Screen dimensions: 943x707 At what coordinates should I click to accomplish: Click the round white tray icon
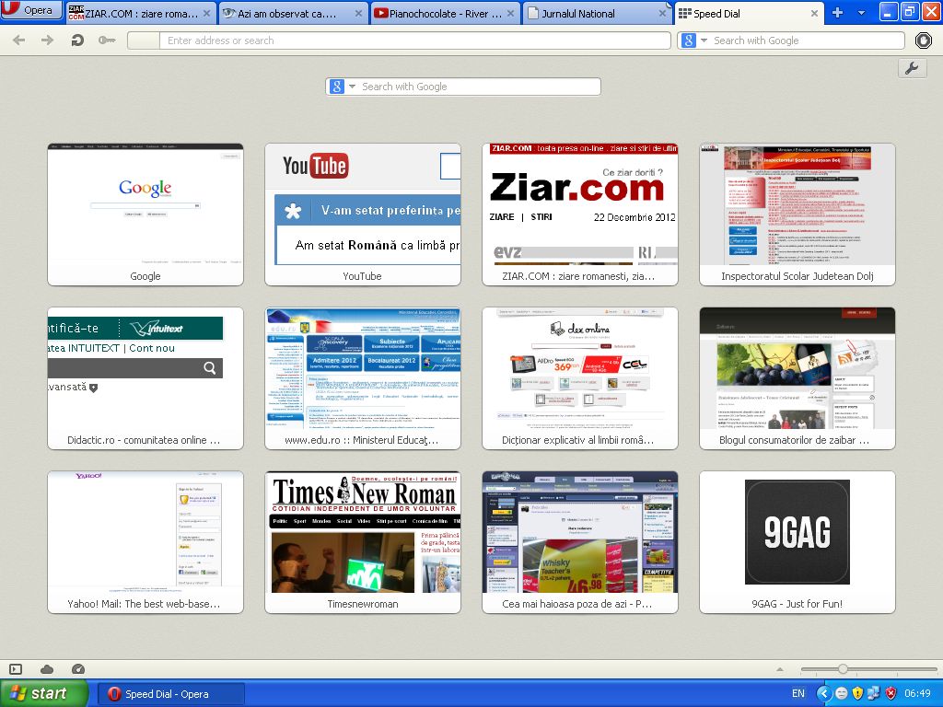click(842, 694)
